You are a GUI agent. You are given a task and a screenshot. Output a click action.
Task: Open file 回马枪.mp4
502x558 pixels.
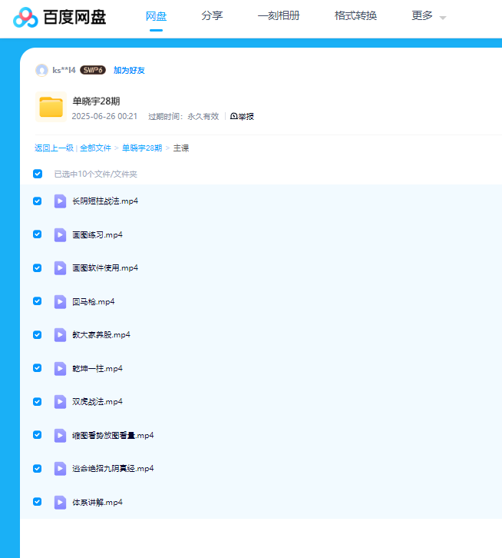click(x=94, y=302)
